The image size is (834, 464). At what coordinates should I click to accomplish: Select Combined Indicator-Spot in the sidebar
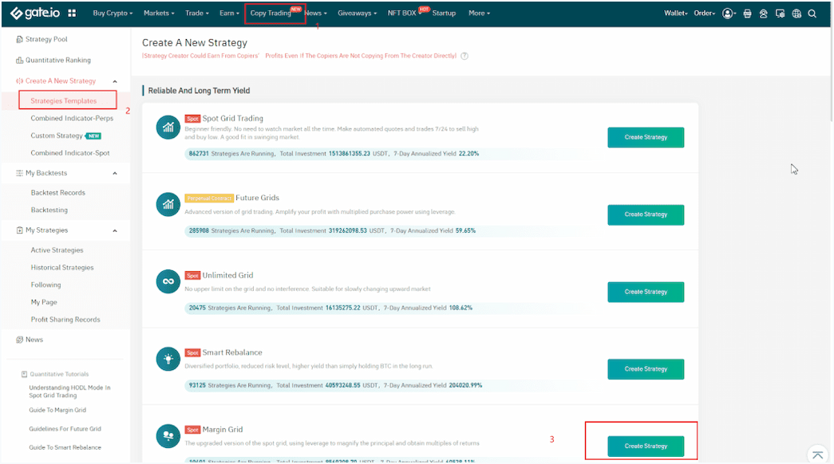(69, 153)
